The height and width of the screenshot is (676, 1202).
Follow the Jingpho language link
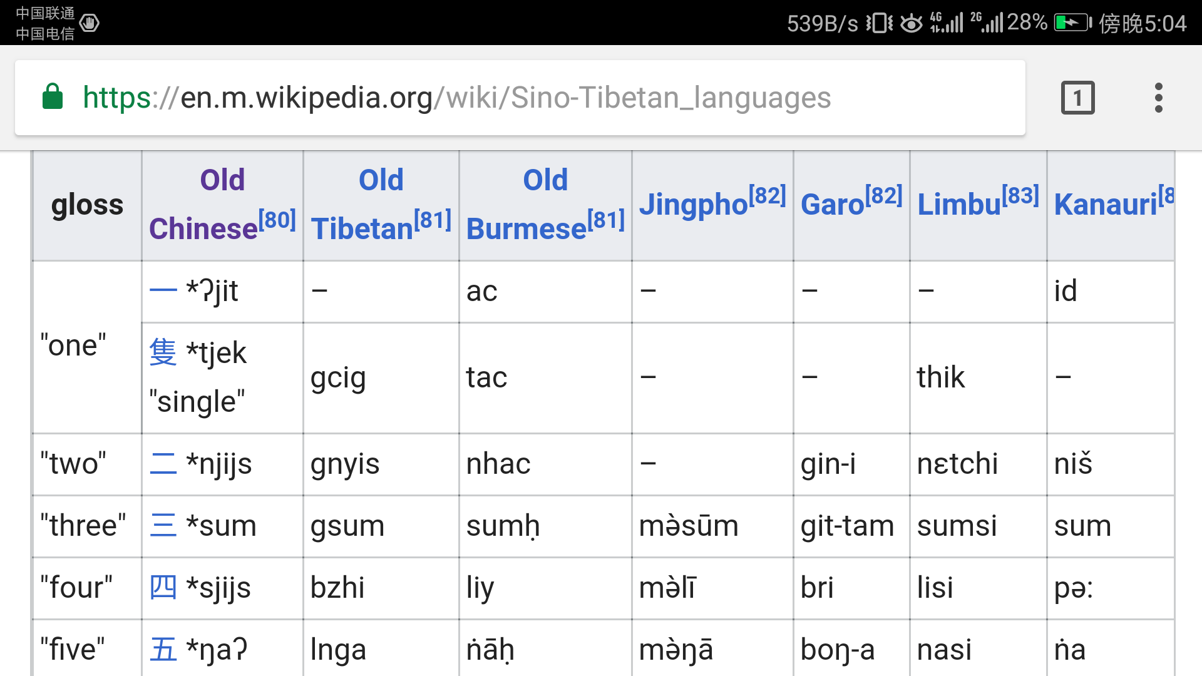(x=694, y=204)
